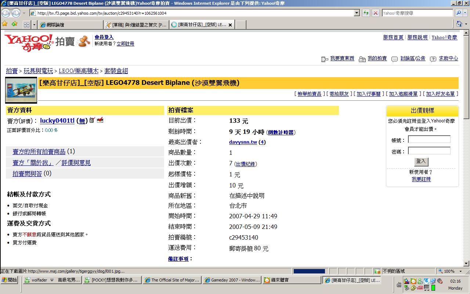Expand the Home button dropdown arrow
Image resolution: width=470 pixels, height=294 pixels.
click(466, 24)
